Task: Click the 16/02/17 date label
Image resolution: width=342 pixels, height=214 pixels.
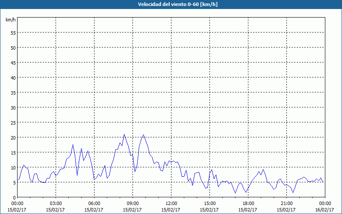Action: coord(324,210)
